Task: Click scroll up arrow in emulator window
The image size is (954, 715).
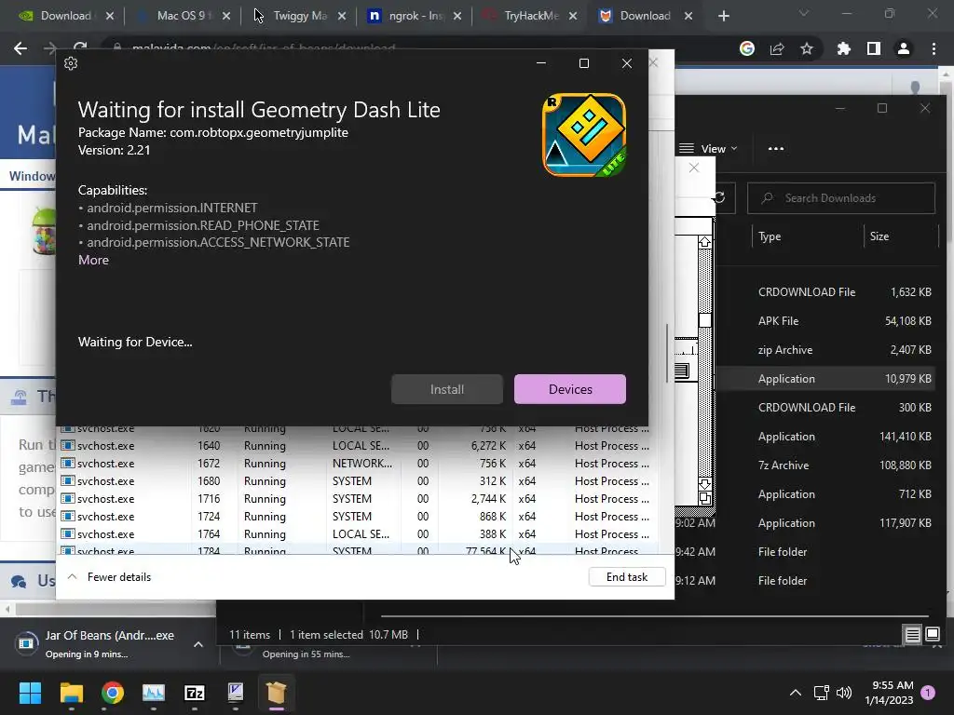Action: (x=704, y=242)
